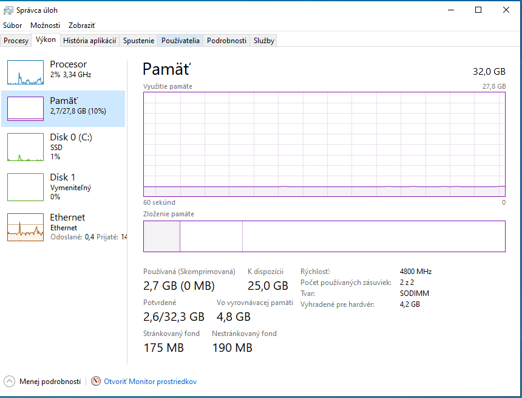Open the Zobraziť menu
Viewport: 522px width, 398px height.
pos(81,26)
